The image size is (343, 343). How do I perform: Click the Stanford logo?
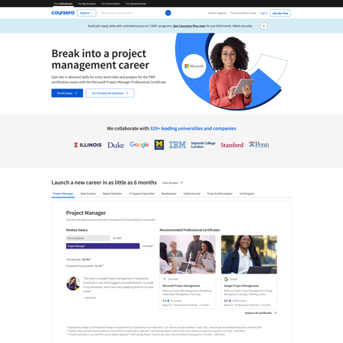(x=232, y=145)
